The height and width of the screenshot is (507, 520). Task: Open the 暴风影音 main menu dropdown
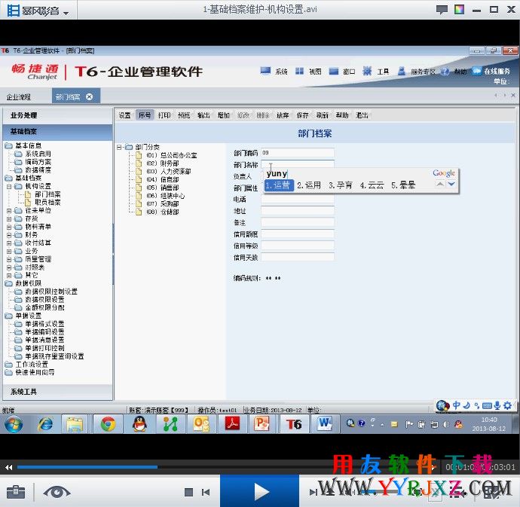(x=38, y=11)
